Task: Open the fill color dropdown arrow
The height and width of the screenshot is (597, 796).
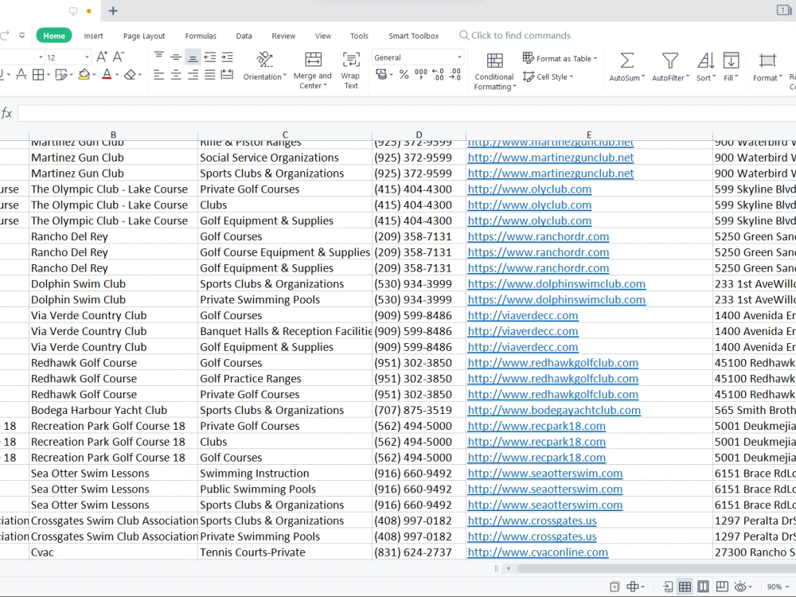Action: point(95,75)
